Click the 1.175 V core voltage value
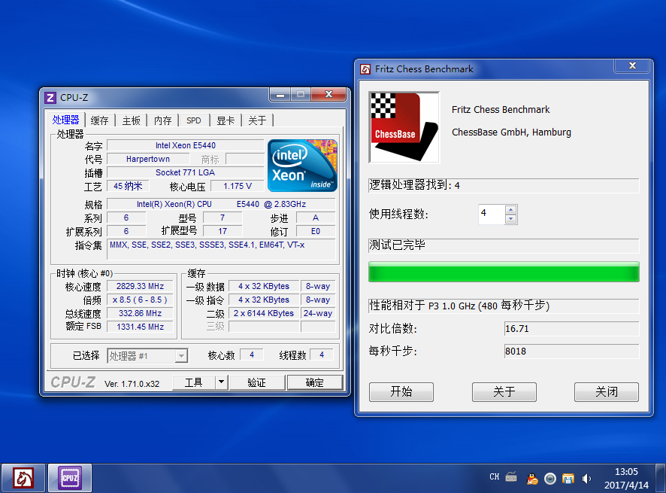This screenshot has height=493, width=666. tap(238, 187)
